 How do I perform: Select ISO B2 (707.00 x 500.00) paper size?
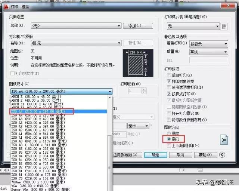59,167
